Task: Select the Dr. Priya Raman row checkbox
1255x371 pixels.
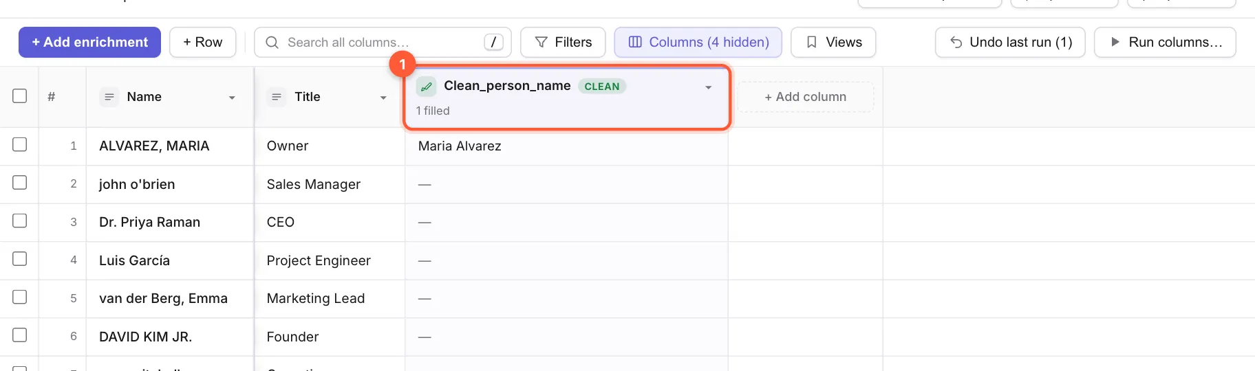Action: [x=20, y=221]
